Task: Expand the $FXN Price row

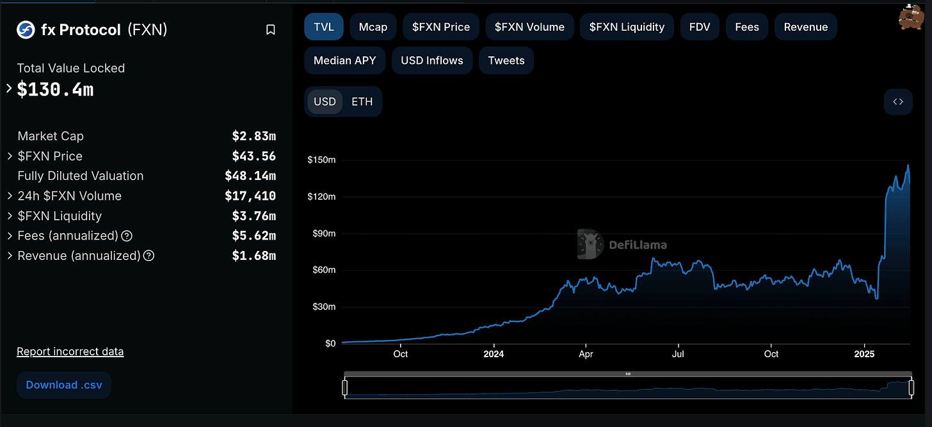Action: [10, 156]
